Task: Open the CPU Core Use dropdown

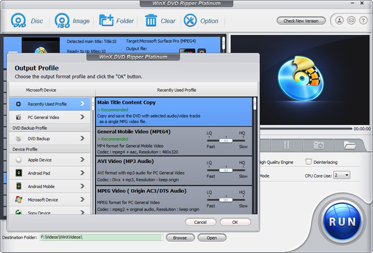Action: tap(342, 175)
